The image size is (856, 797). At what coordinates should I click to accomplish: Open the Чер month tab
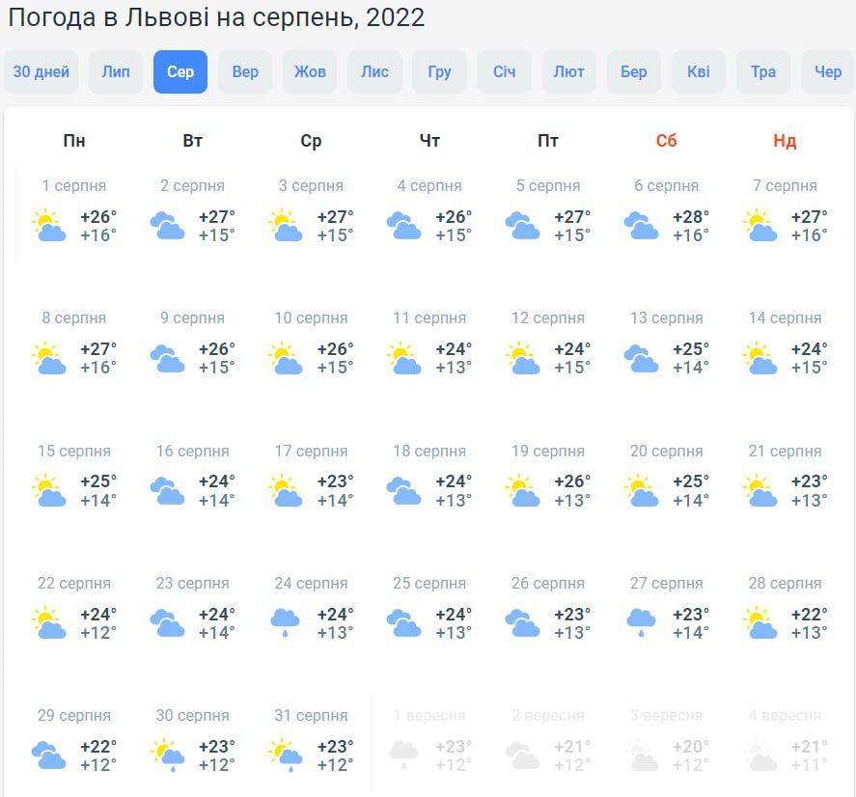point(827,72)
